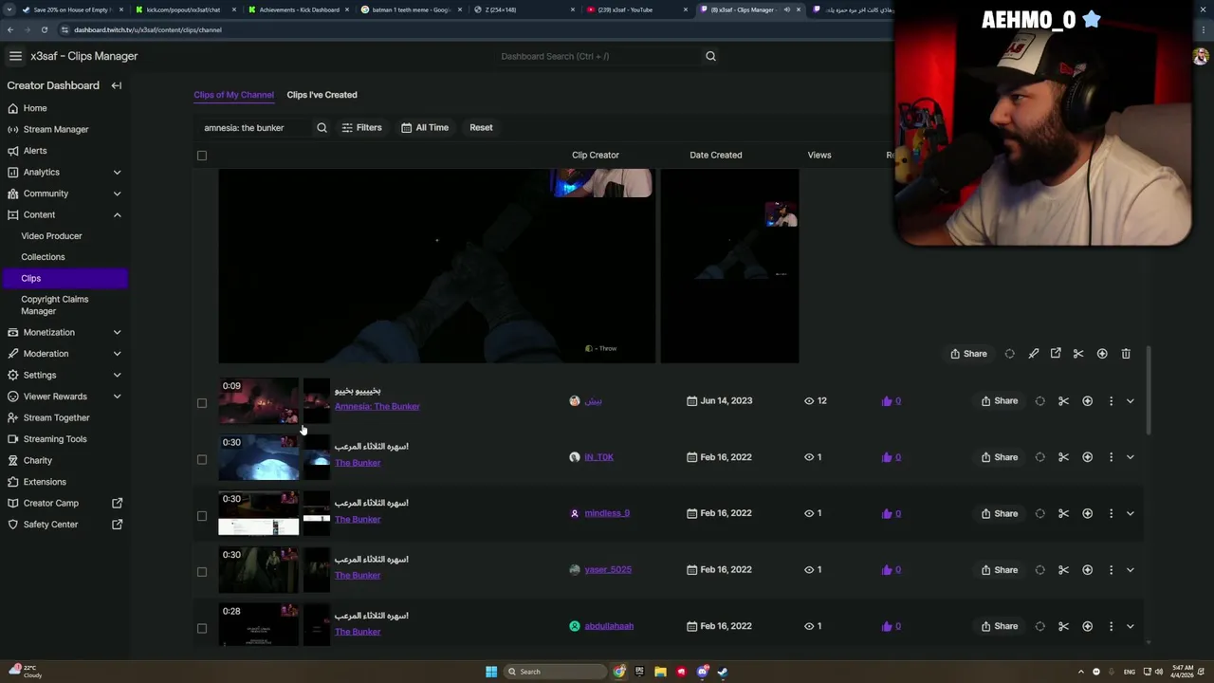Open the hamburger menu beside x3saf Clips Manager
1214x683 pixels.
15,56
